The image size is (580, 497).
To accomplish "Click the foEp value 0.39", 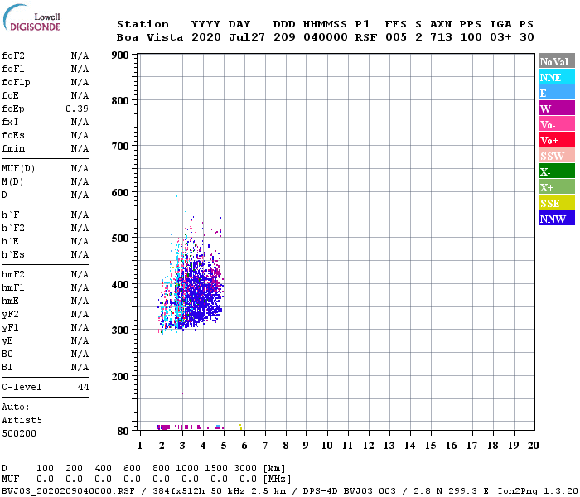I will coord(77,109).
